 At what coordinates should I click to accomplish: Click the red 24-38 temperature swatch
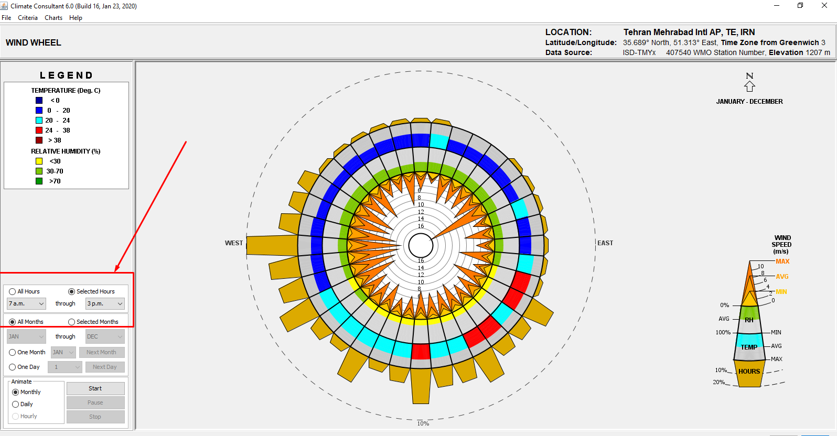point(39,130)
